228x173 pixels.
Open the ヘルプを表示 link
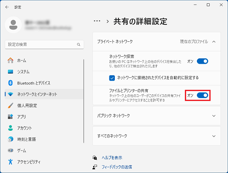click(112, 158)
